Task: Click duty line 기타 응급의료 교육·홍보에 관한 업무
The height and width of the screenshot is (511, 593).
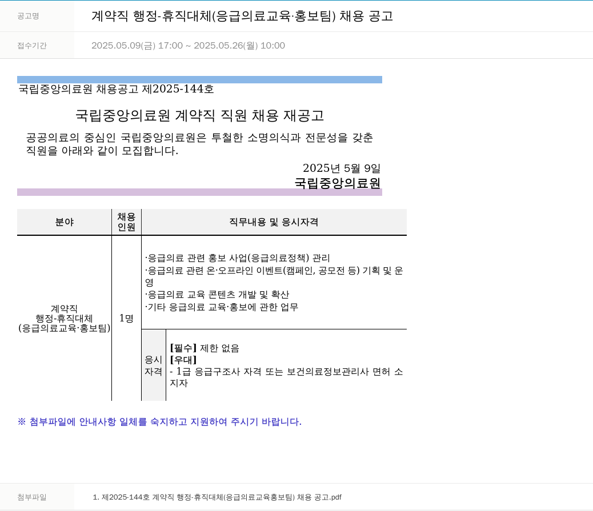Action: 222,307
